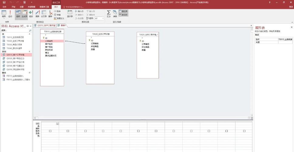Collapse the Forms (窗体) group in navigation pane

point(29,72)
